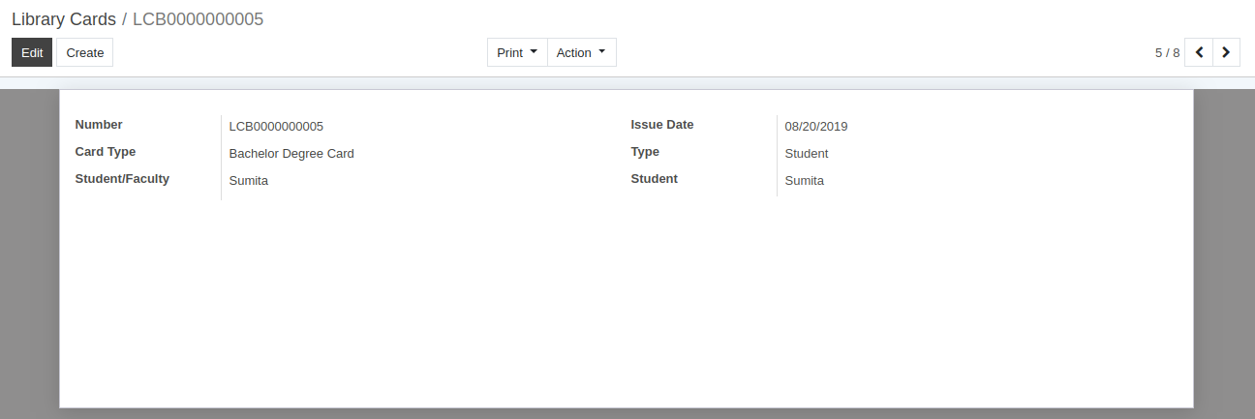Click the Student field label
This screenshot has width=1255, height=419.
(655, 178)
